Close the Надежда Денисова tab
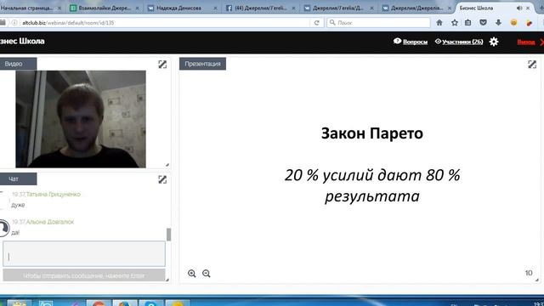This screenshot has width=544, height=306. pyautogui.click(x=215, y=8)
